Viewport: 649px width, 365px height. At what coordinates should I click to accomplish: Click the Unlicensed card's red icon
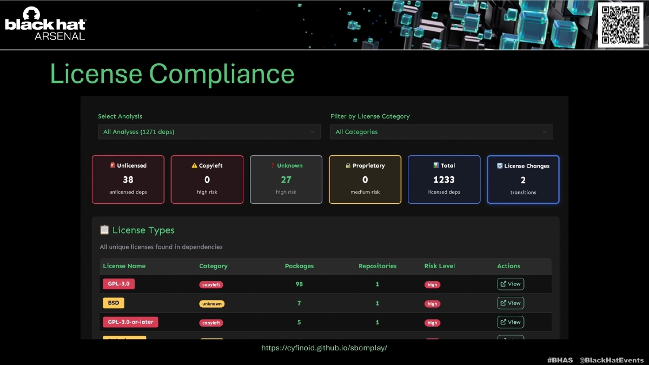pyautogui.click(x=112, y=166)
